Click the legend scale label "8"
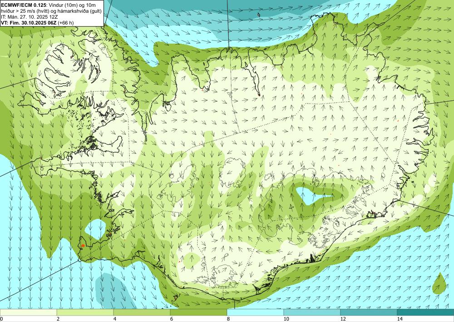Viewport: 454px width, 322px height. pos(228,319)
